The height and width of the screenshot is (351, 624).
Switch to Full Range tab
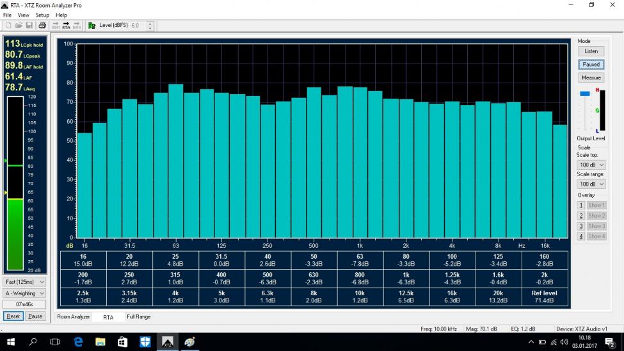[138, 317]
